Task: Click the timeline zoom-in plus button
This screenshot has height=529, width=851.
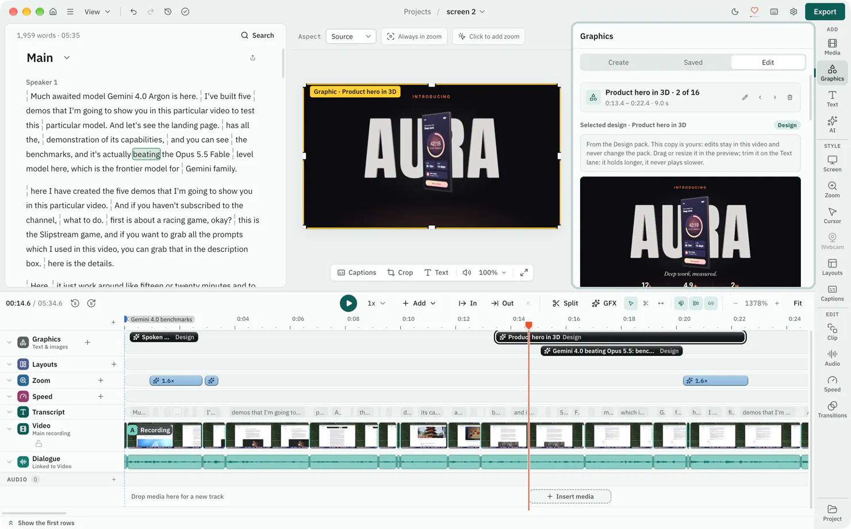Action: [x=777, y=303]
